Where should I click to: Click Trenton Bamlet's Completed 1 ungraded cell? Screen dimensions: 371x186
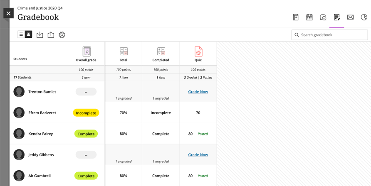tap(161, 92)
